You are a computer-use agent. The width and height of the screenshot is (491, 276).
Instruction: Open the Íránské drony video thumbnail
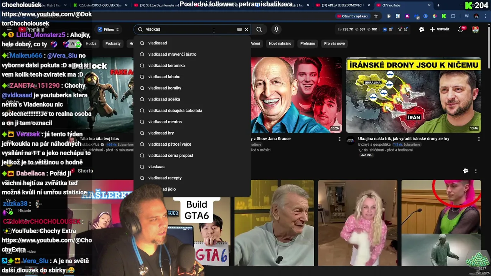[413, 95]
